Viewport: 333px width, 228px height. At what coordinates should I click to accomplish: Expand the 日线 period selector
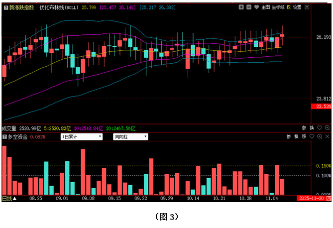pyautogui.click(x=9, y=198)
